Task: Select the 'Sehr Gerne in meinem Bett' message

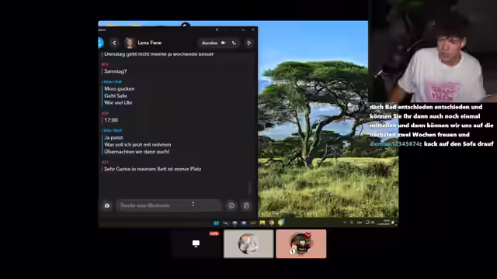Action: pos(152,169)
